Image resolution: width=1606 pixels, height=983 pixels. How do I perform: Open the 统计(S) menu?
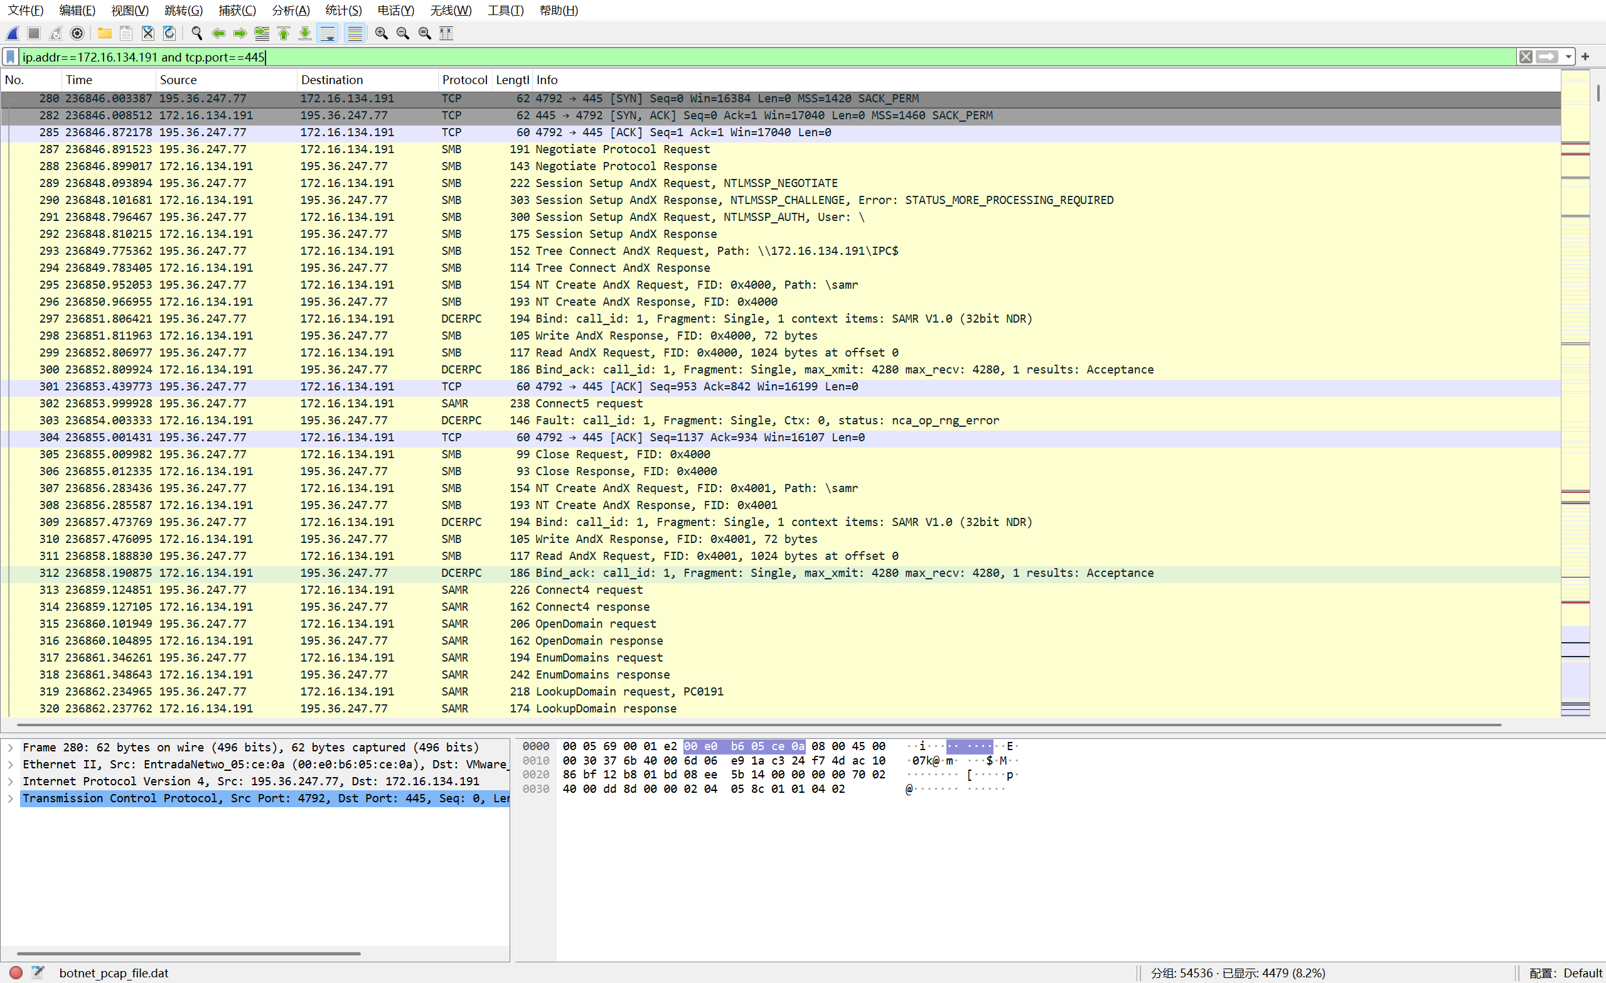[343, 11]
